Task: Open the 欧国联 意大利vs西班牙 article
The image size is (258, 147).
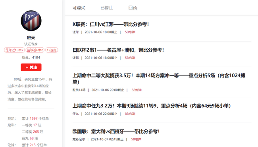Action: pyautogui.click(x=116, y=132)
